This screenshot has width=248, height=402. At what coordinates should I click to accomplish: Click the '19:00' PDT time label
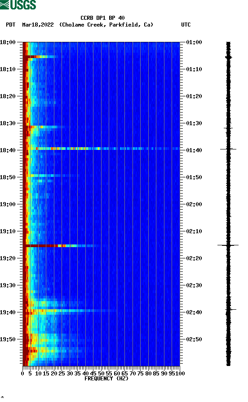pyautogui.click(x=8, y=204)
